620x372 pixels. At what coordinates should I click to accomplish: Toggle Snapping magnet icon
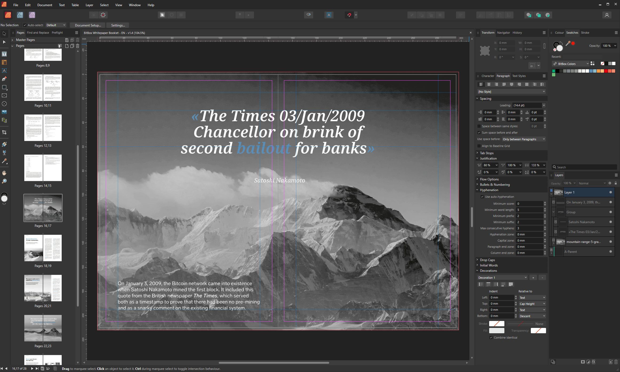tap(349, 15)
